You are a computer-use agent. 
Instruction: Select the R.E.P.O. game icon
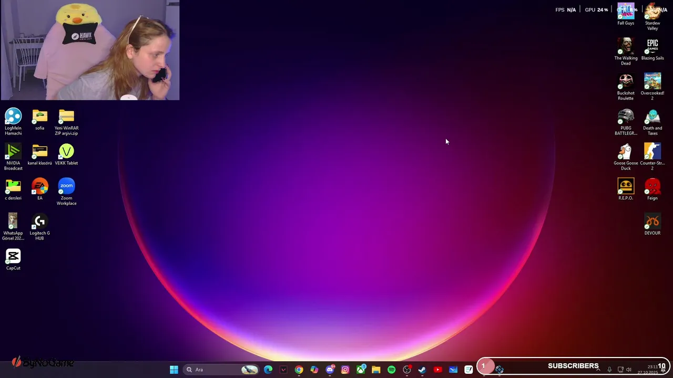626,190
